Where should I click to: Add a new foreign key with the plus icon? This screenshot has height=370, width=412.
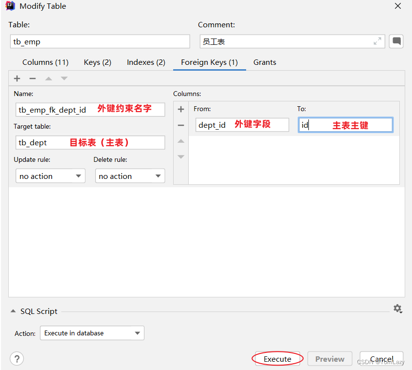click(17, 78)
